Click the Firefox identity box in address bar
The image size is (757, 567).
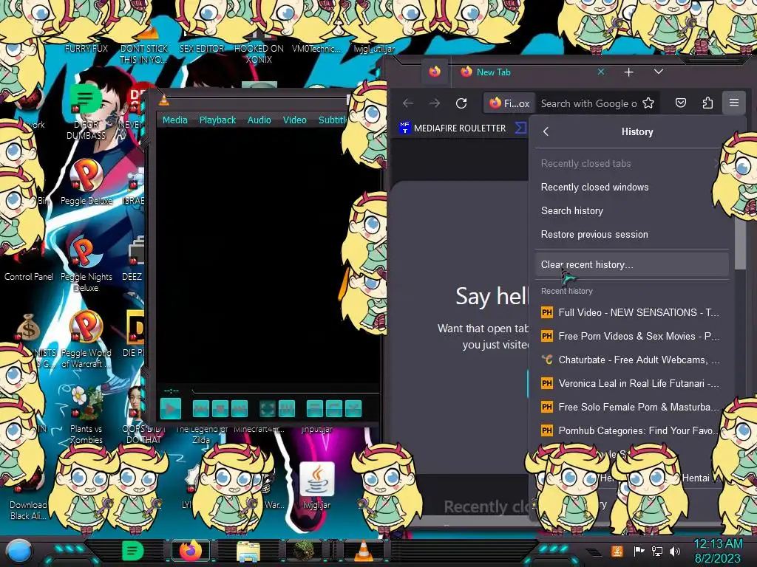509,103
